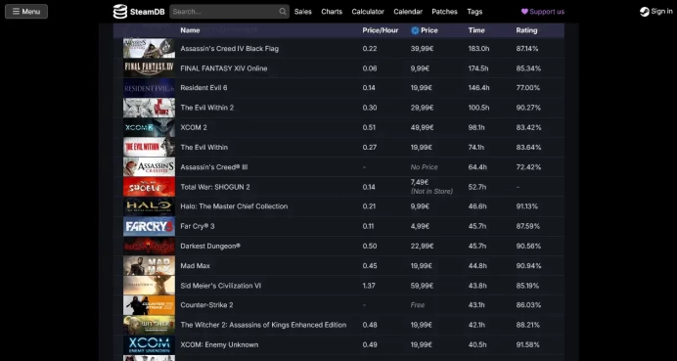Click the gear icon next to Price
The image size is (677, 361).
(x=415, y=30)
